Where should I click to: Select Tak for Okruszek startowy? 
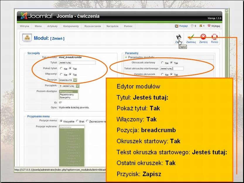(x=171, y=63)
